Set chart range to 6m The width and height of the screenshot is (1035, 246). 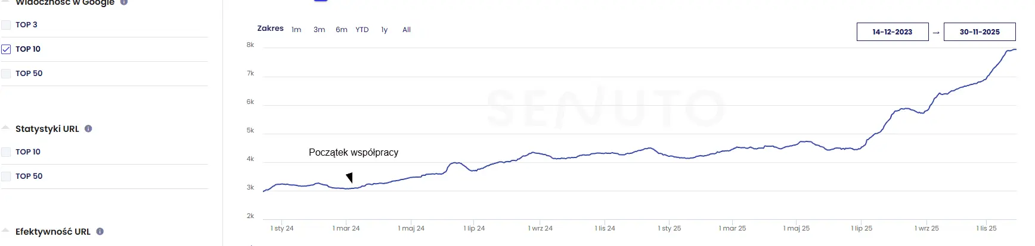pyautogui.click(x=341, y=30)
